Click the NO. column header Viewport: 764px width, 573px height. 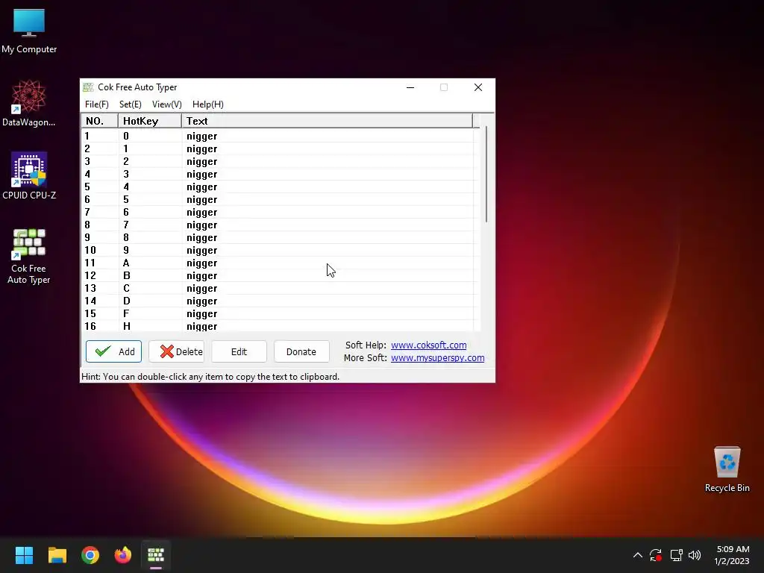[x=100, y=121]
